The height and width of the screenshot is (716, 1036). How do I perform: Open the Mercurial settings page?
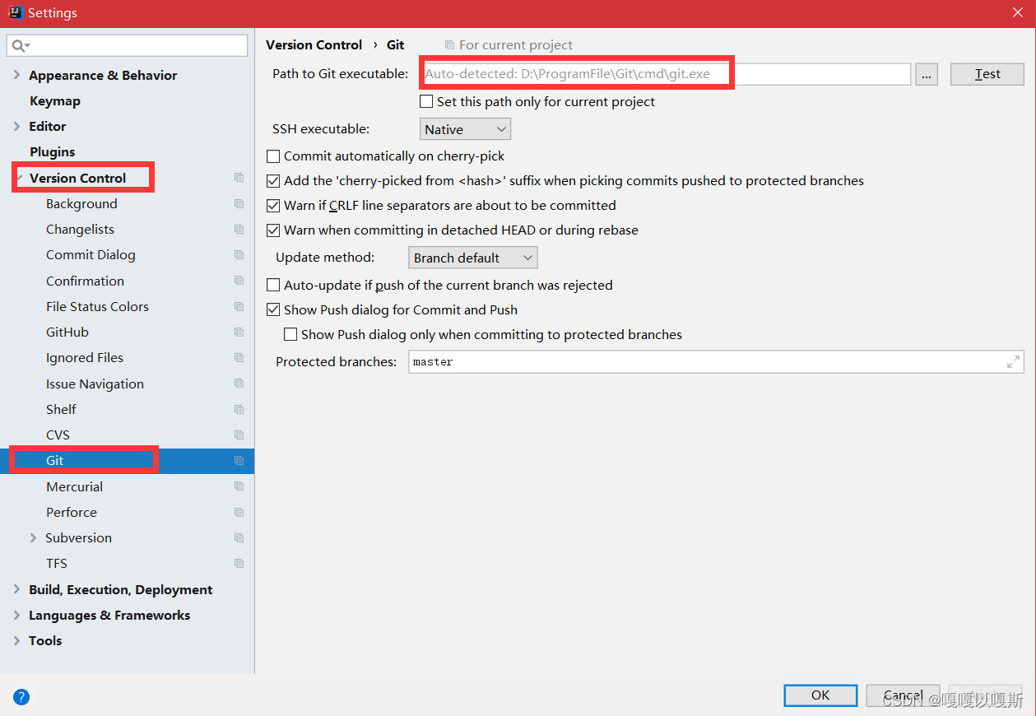click(75, 486)
